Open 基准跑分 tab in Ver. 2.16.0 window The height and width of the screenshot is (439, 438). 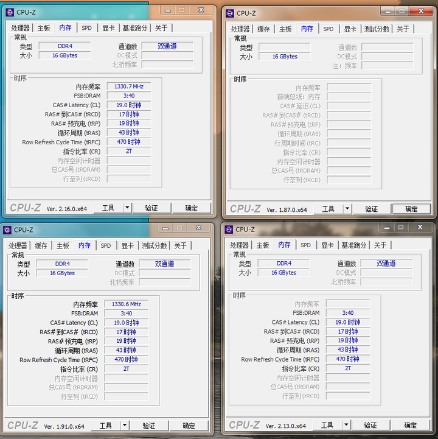click(135, 28)
